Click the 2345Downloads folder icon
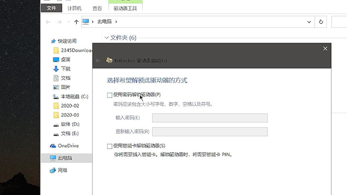Screen dimensions: 347x195 tap(56, 51)
